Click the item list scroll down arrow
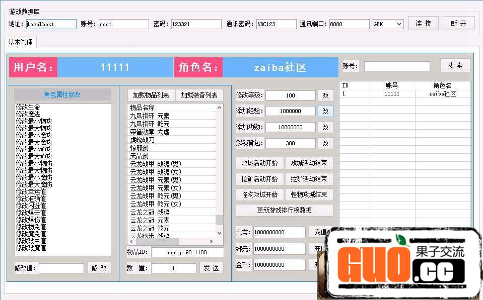The image size is (483, 300). [x=219, y=233]
